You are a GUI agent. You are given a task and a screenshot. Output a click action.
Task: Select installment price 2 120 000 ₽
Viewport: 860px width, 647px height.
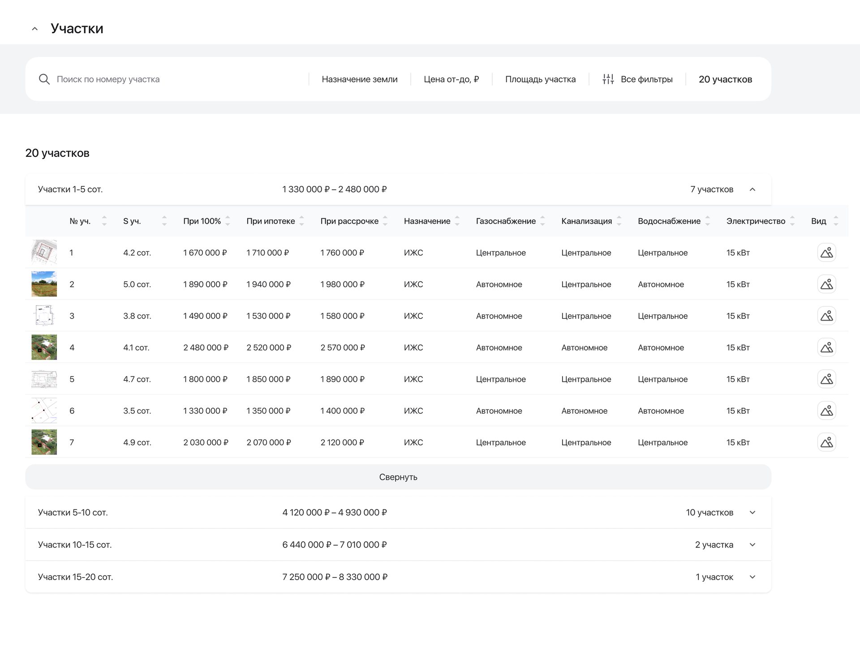coord(342,443)
